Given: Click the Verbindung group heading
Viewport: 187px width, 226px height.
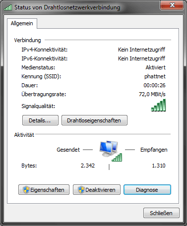Looking at the screenshot, I should click(27, 40).
